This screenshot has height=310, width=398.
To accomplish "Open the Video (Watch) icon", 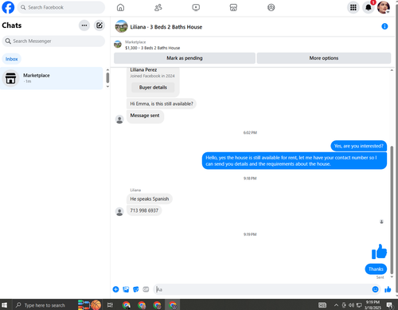I will coord(196,7).
